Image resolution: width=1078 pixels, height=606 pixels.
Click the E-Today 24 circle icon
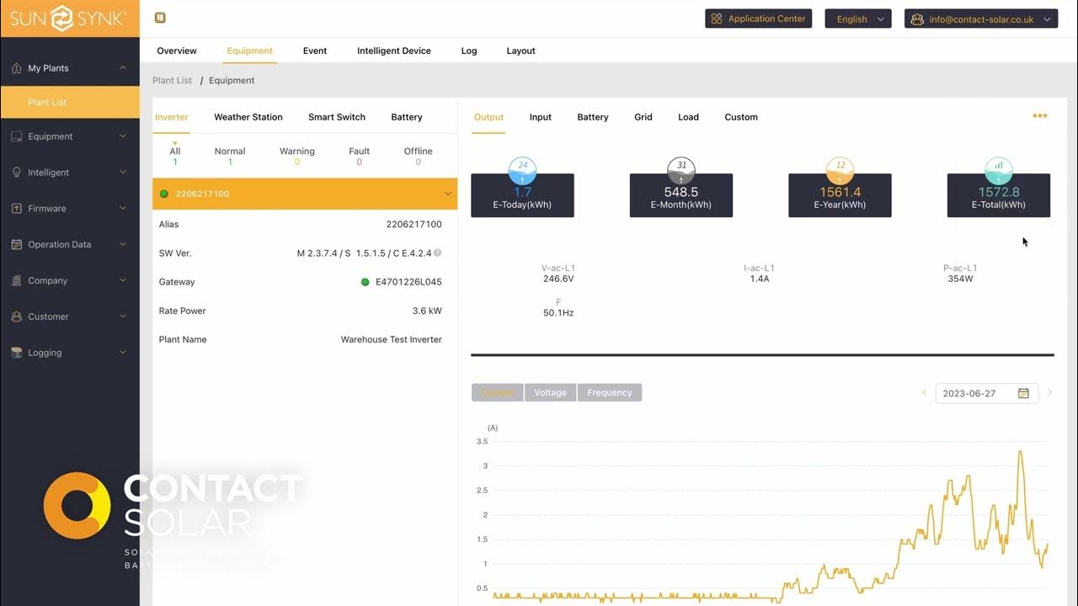point(522,171)
